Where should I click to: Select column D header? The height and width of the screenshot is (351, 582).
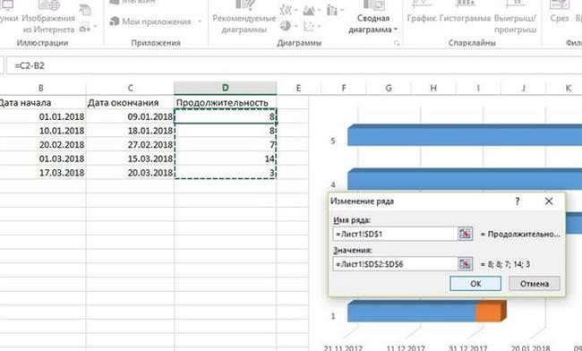click(x=226, y=88)
